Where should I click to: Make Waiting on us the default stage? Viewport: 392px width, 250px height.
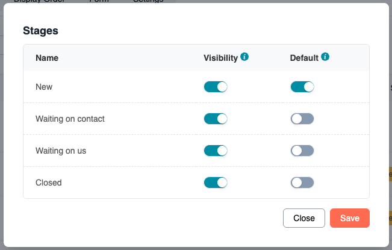(302, 151)
